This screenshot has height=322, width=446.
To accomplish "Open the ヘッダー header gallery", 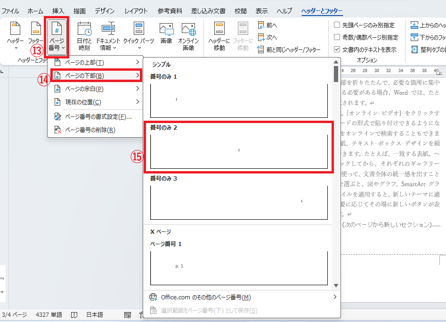I will point(15,36).
